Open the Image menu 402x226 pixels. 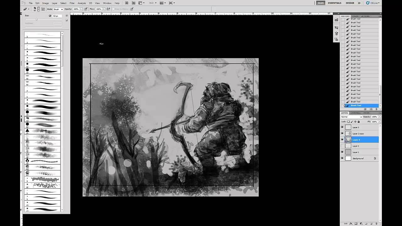pos(46,3)
